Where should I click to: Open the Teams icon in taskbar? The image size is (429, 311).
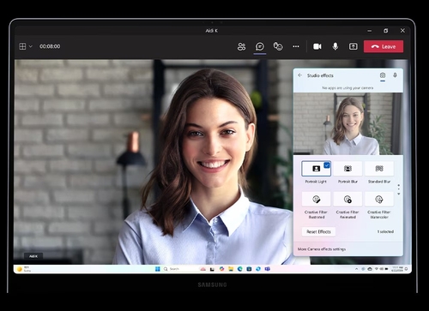pos(268,269)
